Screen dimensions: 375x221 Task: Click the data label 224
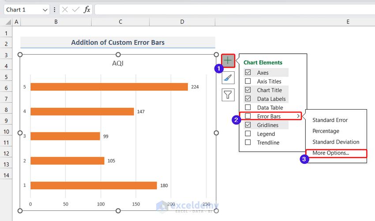(x=195, y=87)
